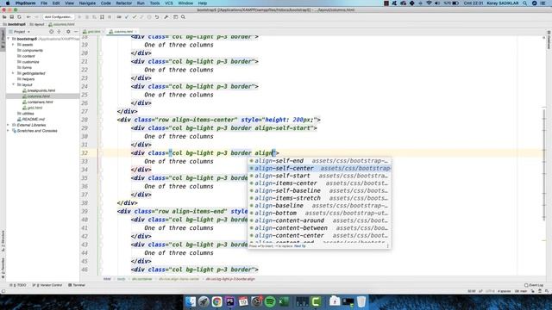Open containers.html in project tree
This screenshot has width=552, height=310.
pos(37,102)
